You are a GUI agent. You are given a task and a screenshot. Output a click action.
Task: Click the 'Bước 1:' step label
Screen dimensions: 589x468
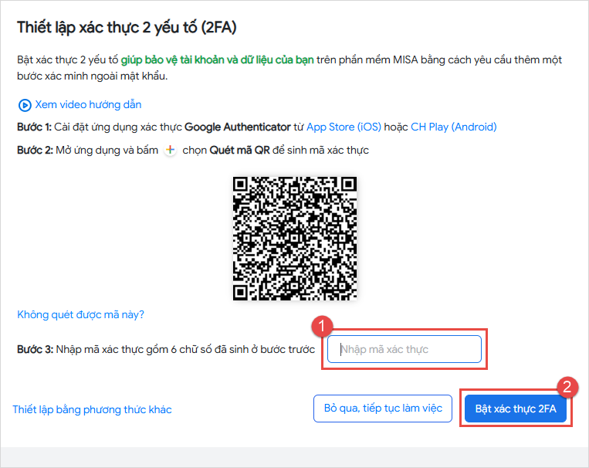click(33, 127)
